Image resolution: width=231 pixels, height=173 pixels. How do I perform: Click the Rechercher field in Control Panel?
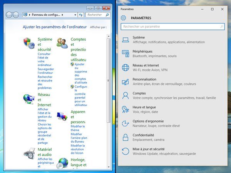coord(98,15)
